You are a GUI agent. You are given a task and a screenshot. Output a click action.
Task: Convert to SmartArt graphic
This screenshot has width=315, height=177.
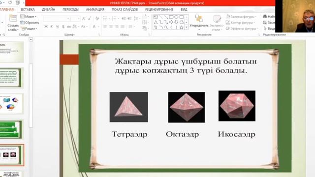pyautogui.click(x=145, y=29)
